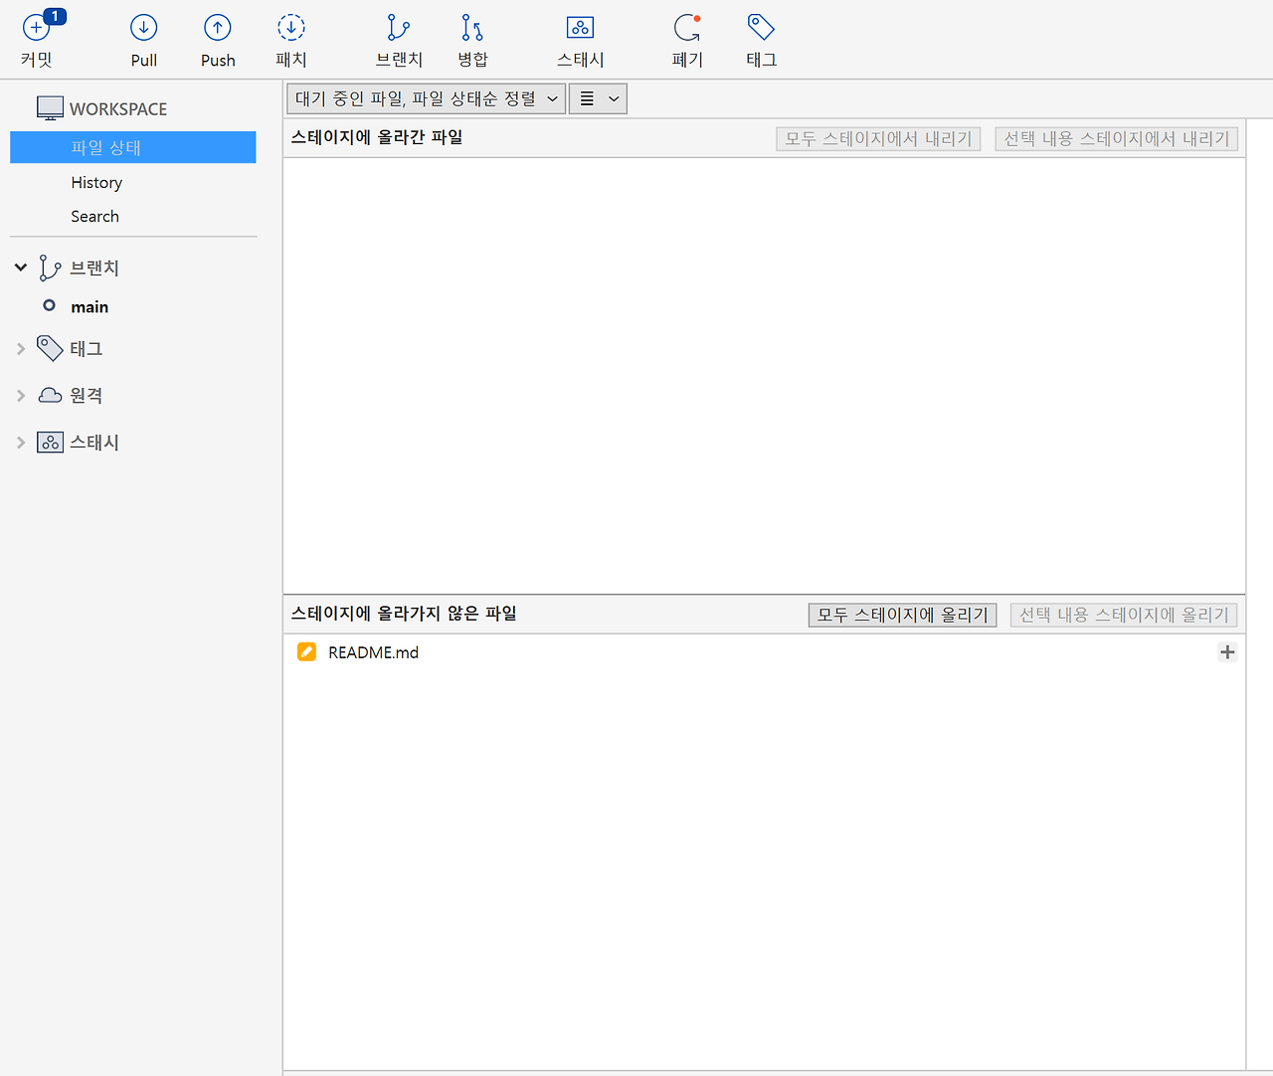
Task: Expand the 원격 section chevron
Action: (x=20, y=396)
